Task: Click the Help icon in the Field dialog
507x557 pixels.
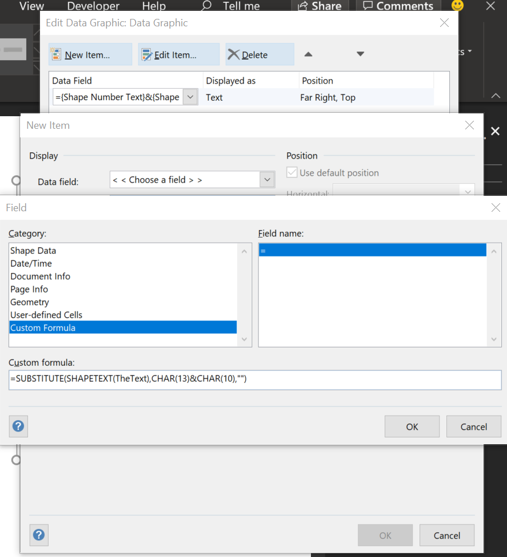Action: [18, 426]
